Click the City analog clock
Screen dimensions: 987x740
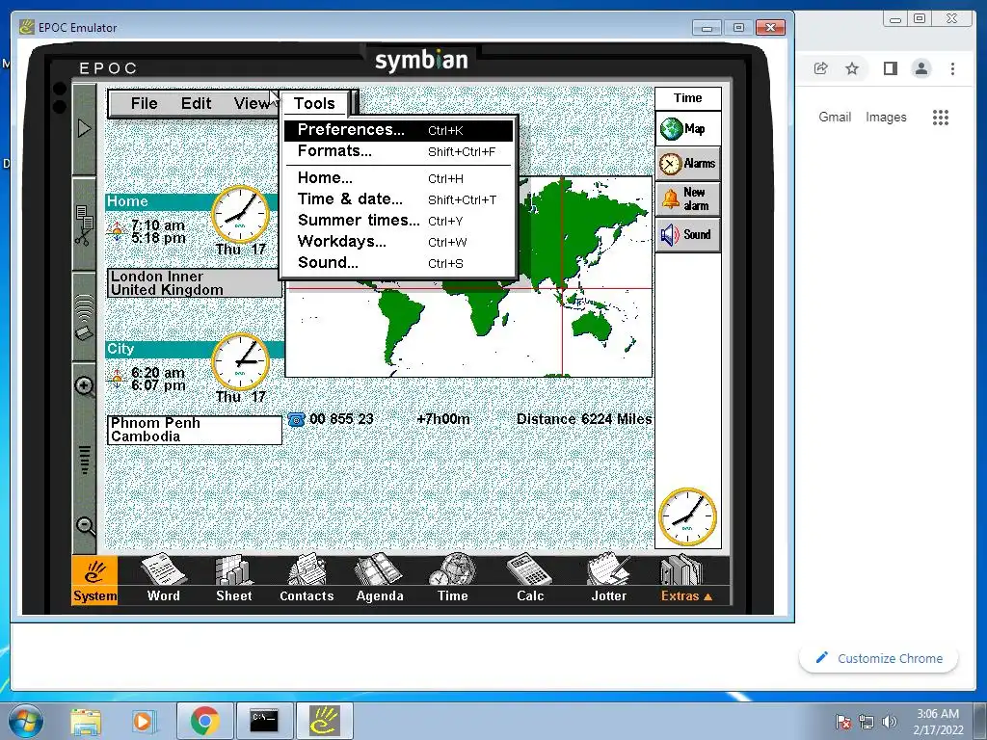point(240,362)
